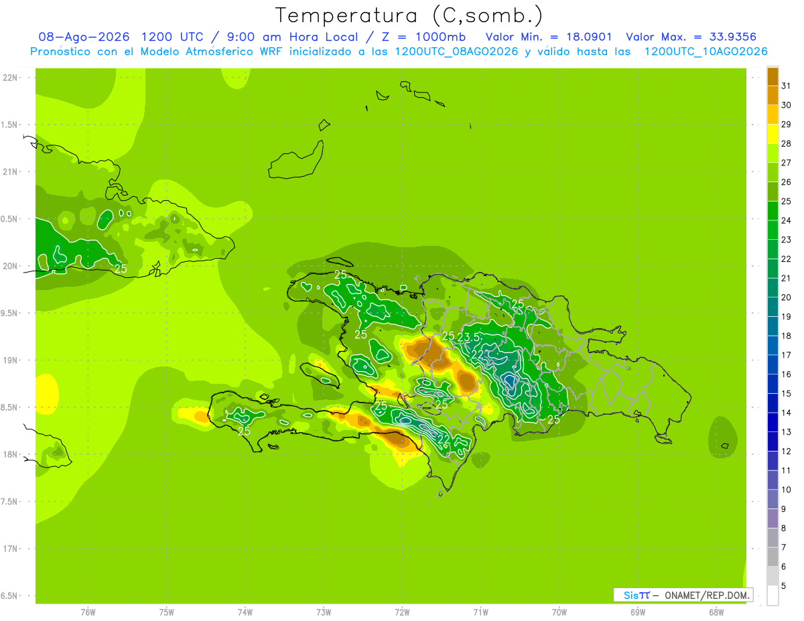Click colorbar label "29"
The height and width of the screenshot is (621, 804).
pyautogui.click(x=786, y=125)
